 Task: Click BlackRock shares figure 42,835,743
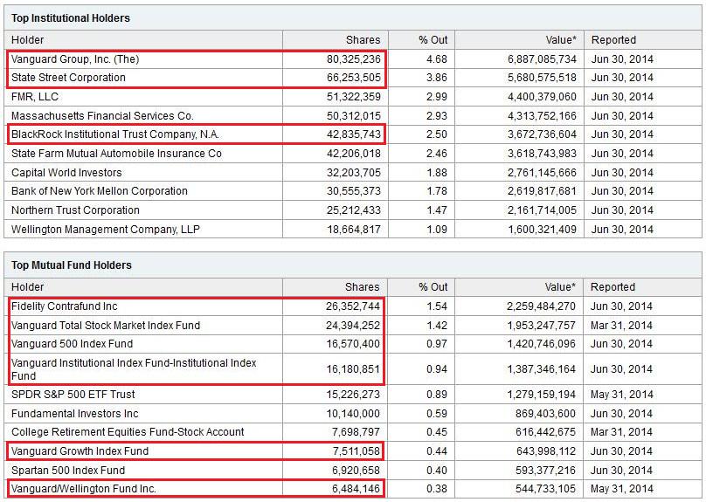[x=354, y=134]
